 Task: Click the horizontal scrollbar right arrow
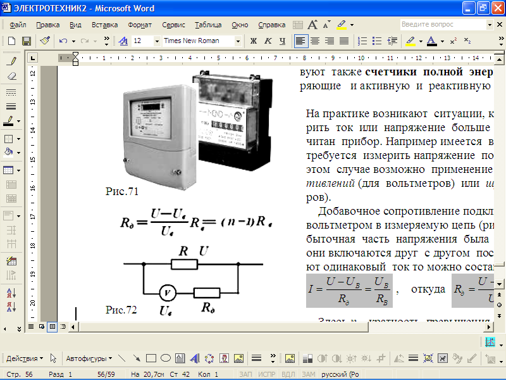tap(488, 327)
